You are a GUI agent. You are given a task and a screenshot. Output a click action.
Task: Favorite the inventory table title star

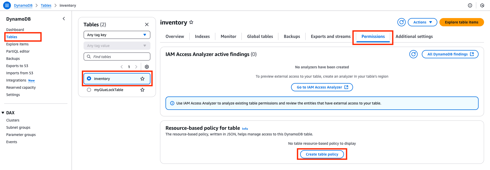pos(191,22)
